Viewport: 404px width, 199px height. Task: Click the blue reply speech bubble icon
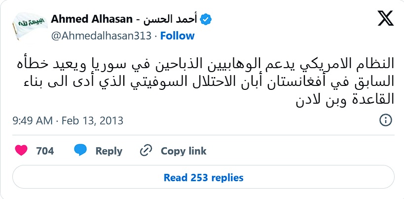[x=80, y=151]
